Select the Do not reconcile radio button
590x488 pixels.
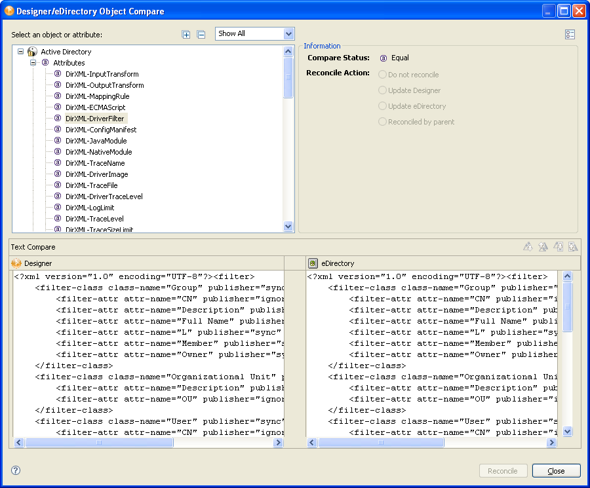tap(381, 74)
